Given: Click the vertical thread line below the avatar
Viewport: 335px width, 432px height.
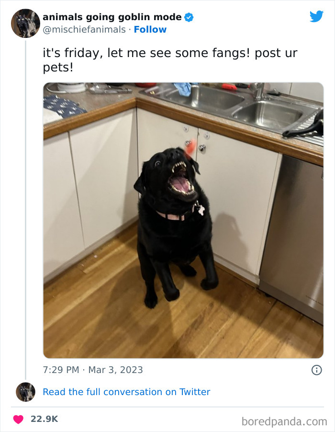Looking at the screenshot, I should [x=25, y=210].
